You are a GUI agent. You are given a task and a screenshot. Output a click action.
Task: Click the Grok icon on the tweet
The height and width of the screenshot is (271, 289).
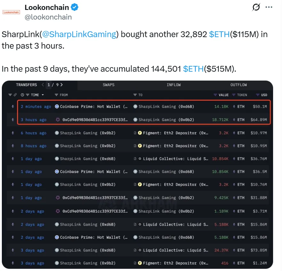click(x=256, y=7)
